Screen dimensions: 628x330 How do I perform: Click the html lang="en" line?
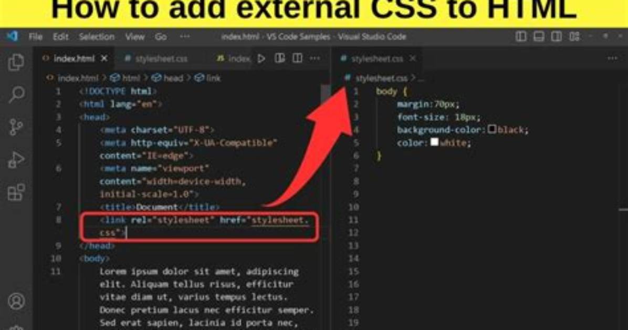[120, 104]
